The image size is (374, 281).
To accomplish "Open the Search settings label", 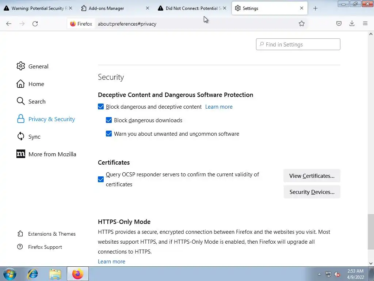I will coord(37,101).
